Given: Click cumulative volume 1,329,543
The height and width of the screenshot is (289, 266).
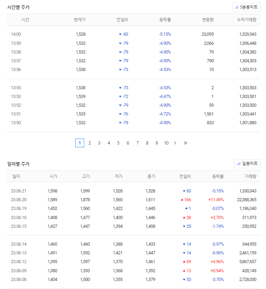Looking at the screenshot, I should (x=248, y=34).
